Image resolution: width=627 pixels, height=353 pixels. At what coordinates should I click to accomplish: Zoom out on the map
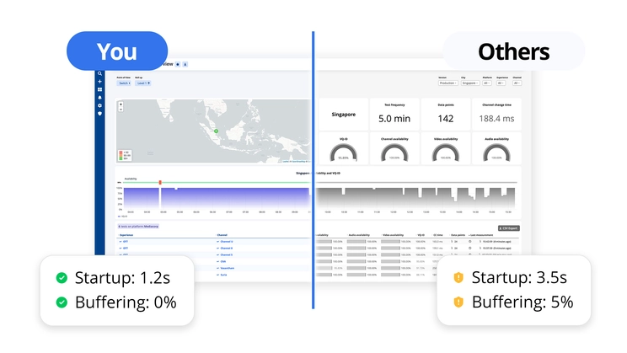click(121, 110)
